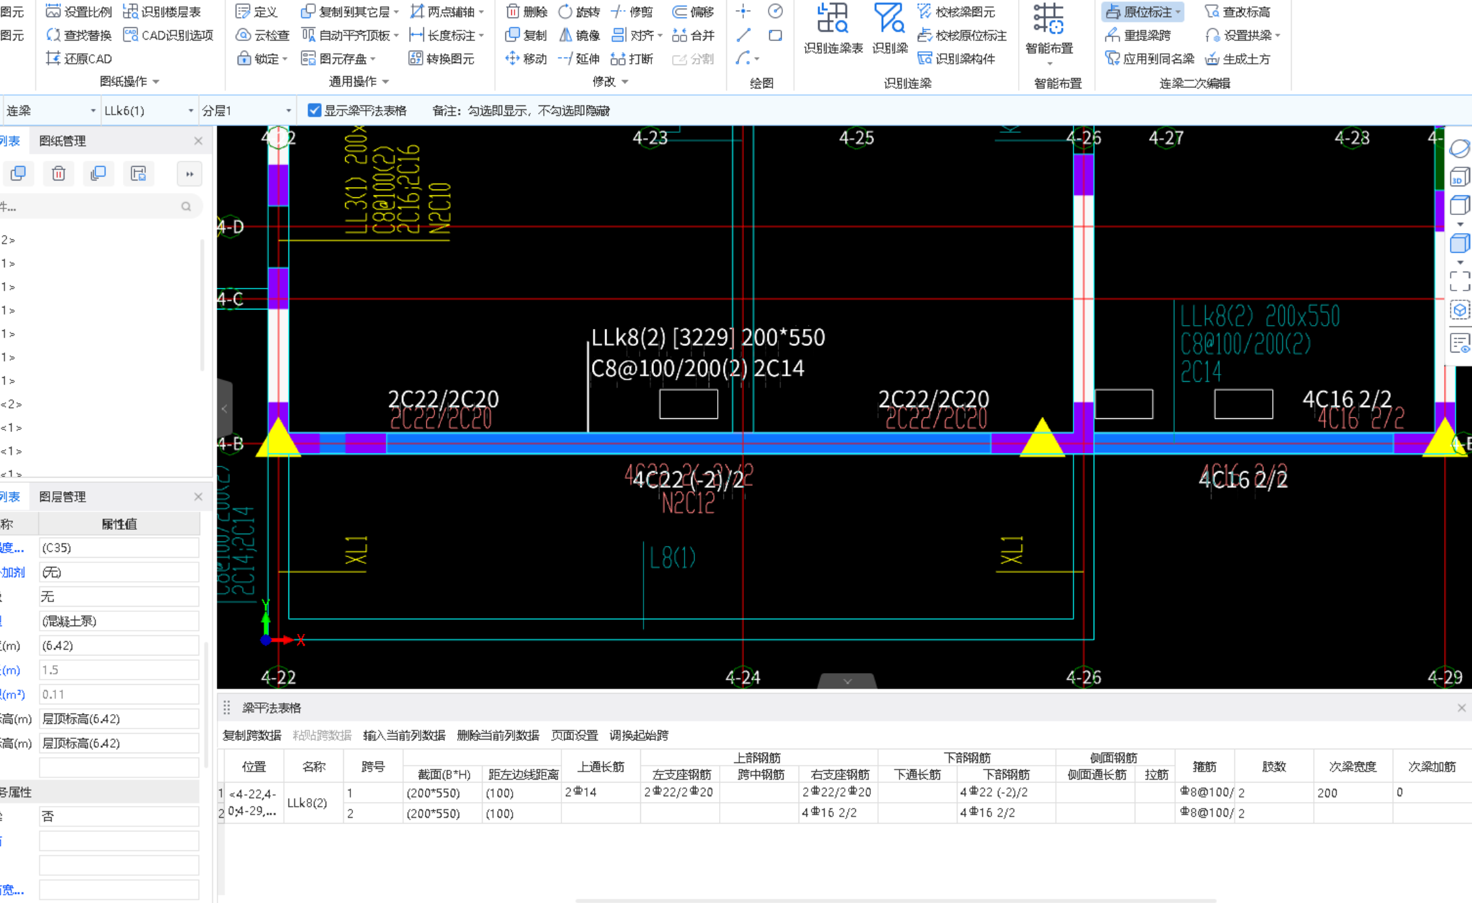Select the 打断 break tool
This screenshot has height=903, width=1472.
632,58
